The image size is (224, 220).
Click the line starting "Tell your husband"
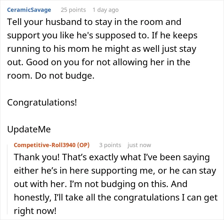coord(94,22)
